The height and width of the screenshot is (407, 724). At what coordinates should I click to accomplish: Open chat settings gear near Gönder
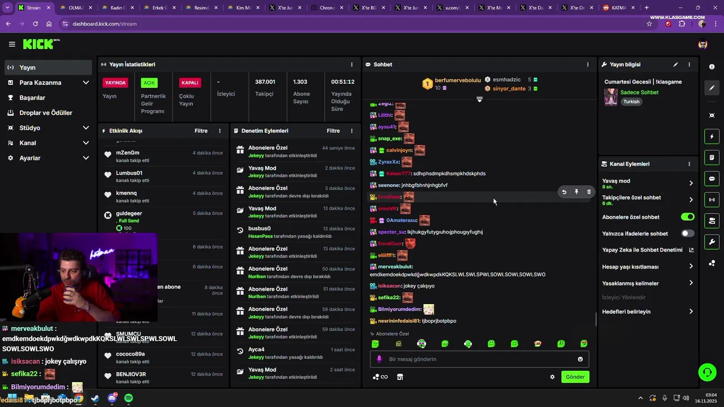[x=553, y=377]
